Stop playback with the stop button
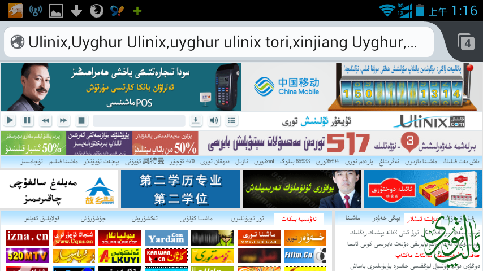The height and width of the screenshot is (271, 483). [x=81, y=120]
